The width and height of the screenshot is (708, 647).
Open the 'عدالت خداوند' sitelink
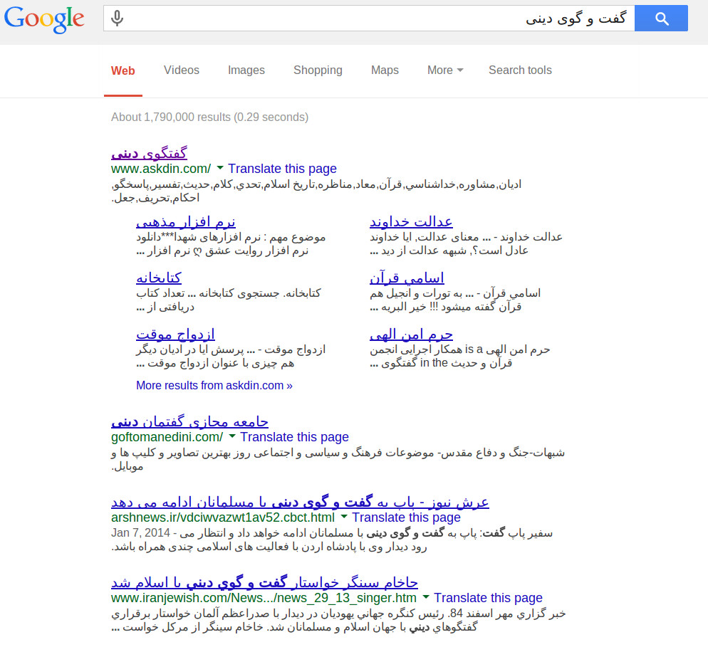411,222
